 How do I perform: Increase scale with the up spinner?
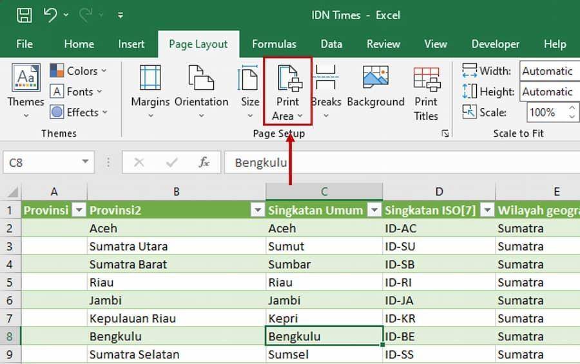pyautogui.click(x=572, y=108)
